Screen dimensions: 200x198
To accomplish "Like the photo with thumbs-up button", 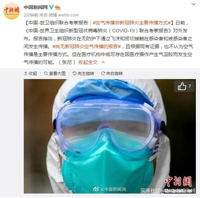I will 184,86.
